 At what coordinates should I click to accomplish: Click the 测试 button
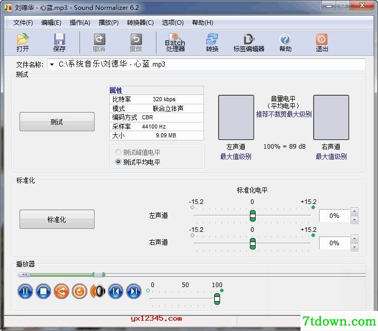pyautogui.click(x=57, y=121)
